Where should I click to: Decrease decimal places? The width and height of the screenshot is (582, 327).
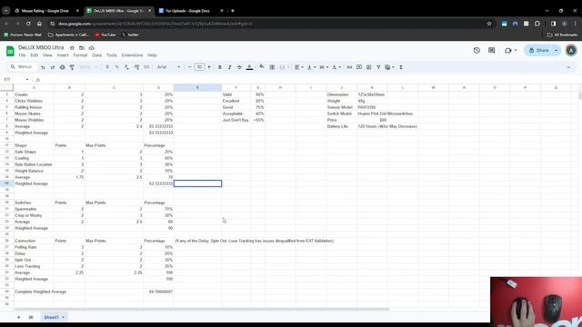(x=126, y=67)
